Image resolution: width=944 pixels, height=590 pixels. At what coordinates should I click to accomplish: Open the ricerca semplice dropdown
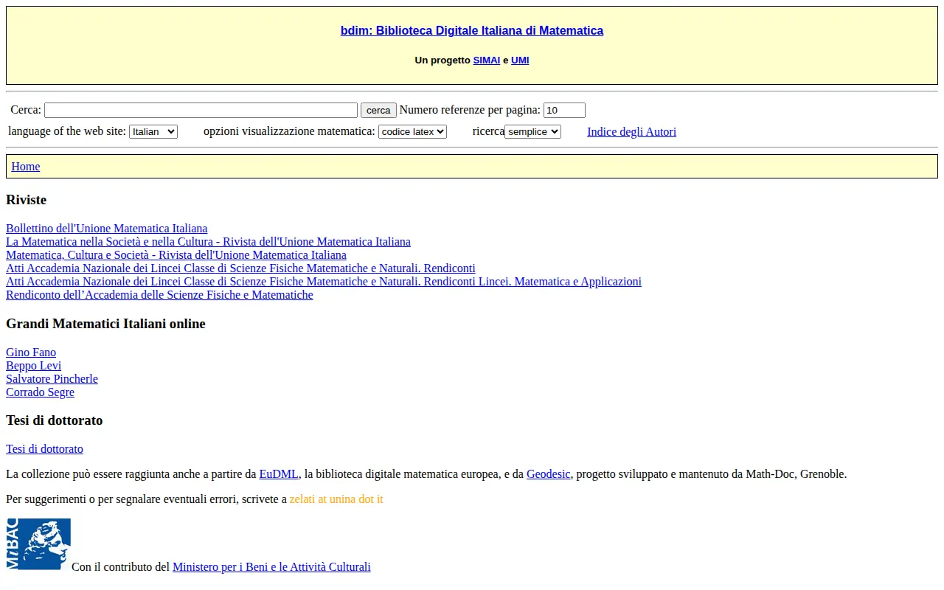pyautogui.click(x=532, y=131)
